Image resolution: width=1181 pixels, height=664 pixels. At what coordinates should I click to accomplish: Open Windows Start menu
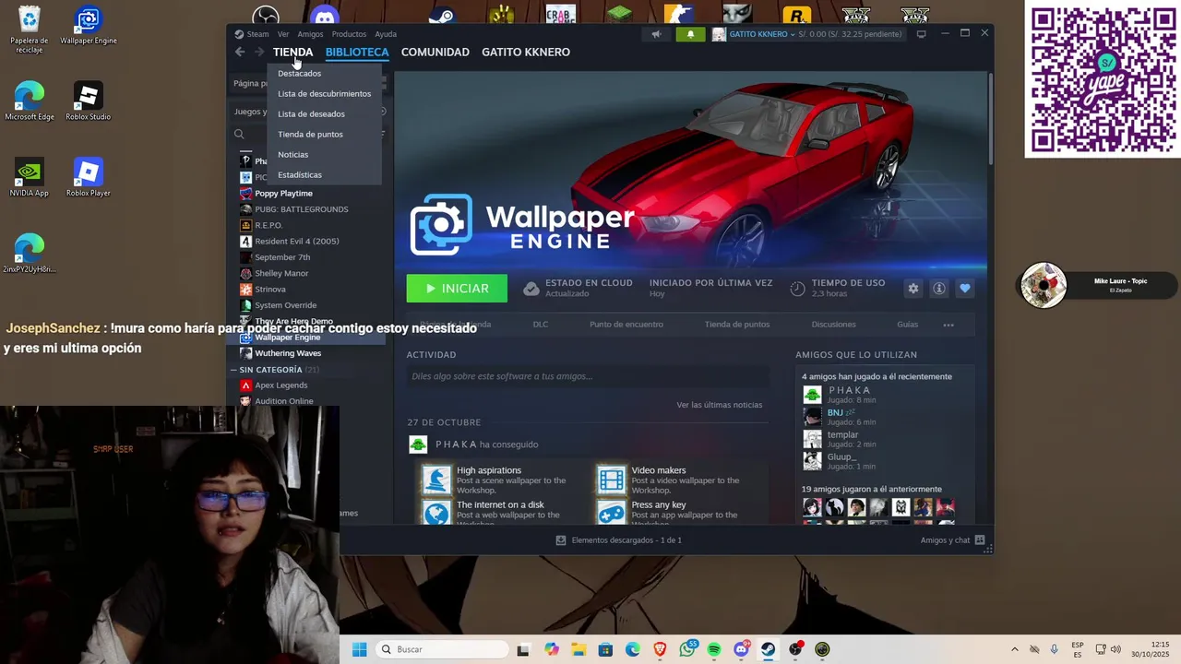[x=359, y=649]
